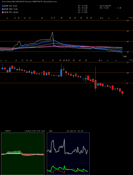Click the last red candlestick on the right
Viewport: 133px width, 175px height.
122,93
